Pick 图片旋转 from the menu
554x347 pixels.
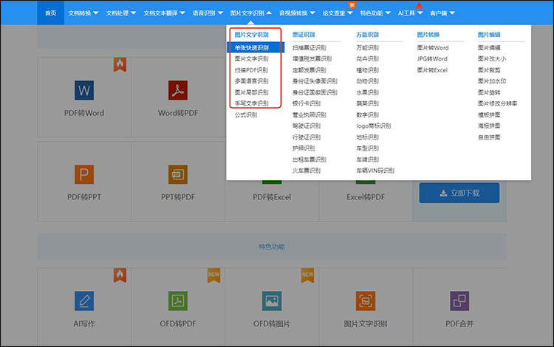489,92
